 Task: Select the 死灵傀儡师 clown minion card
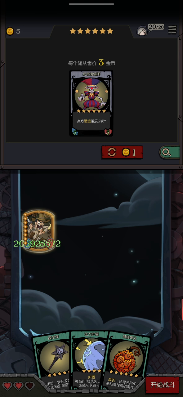(91, 103)
